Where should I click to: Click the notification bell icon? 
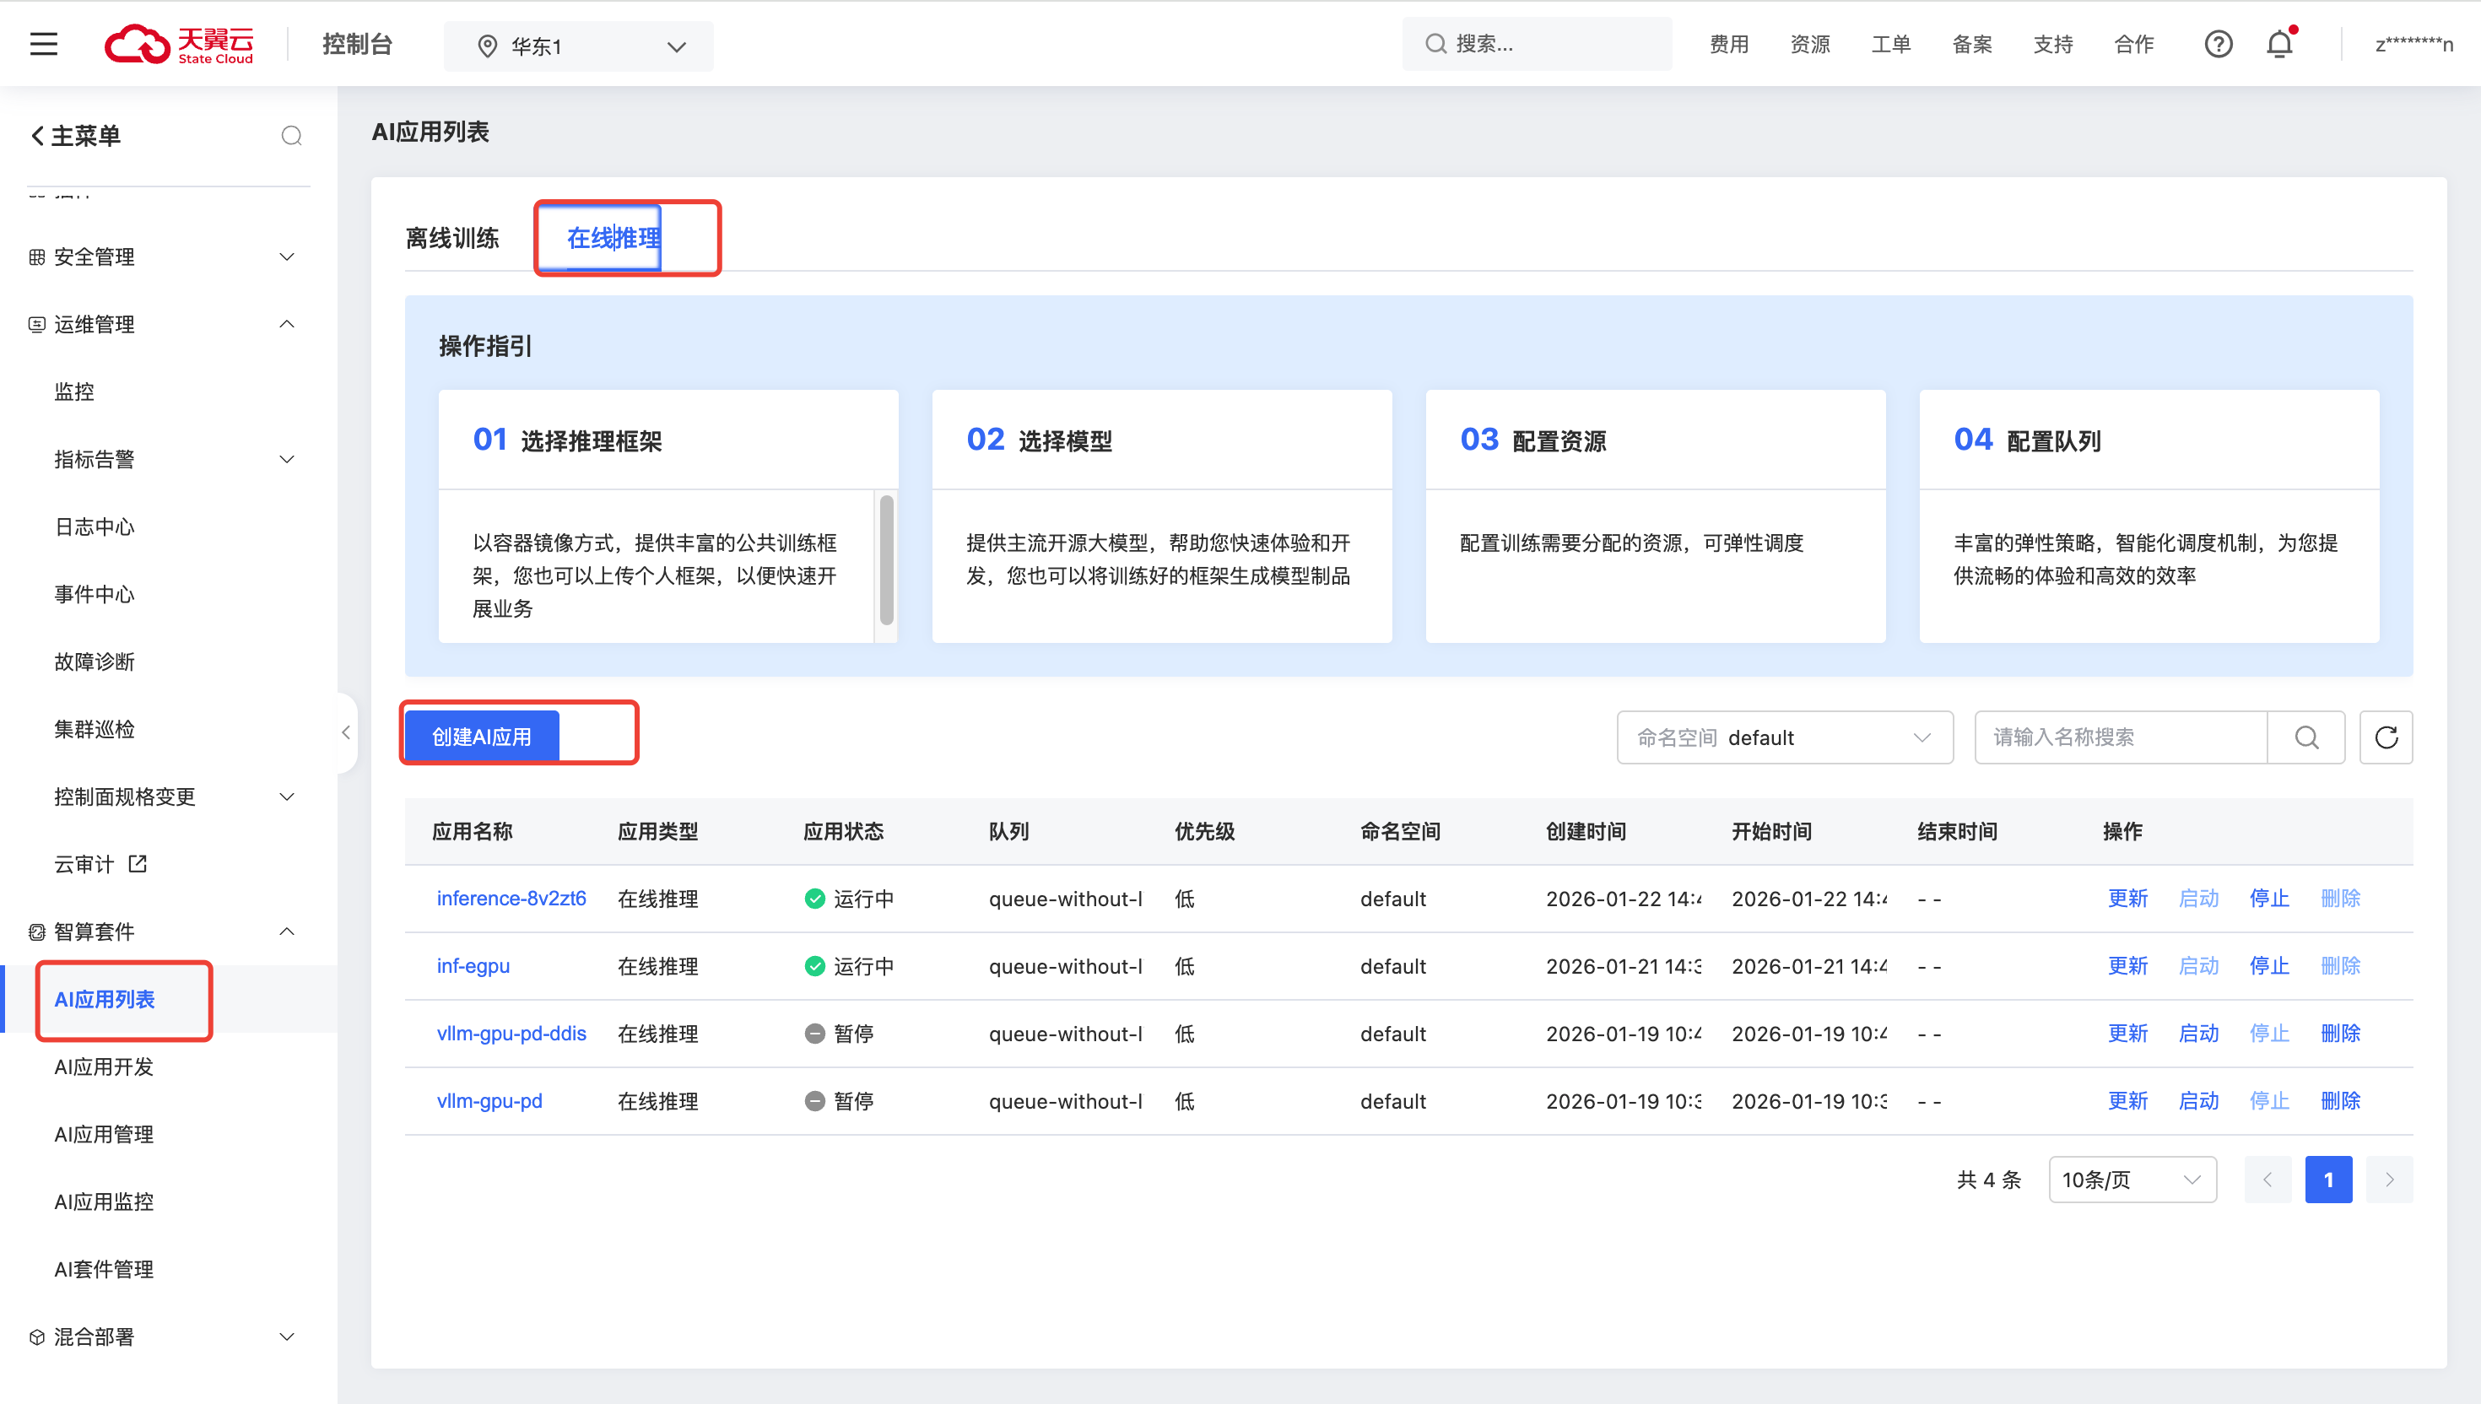pos(2279,45)
